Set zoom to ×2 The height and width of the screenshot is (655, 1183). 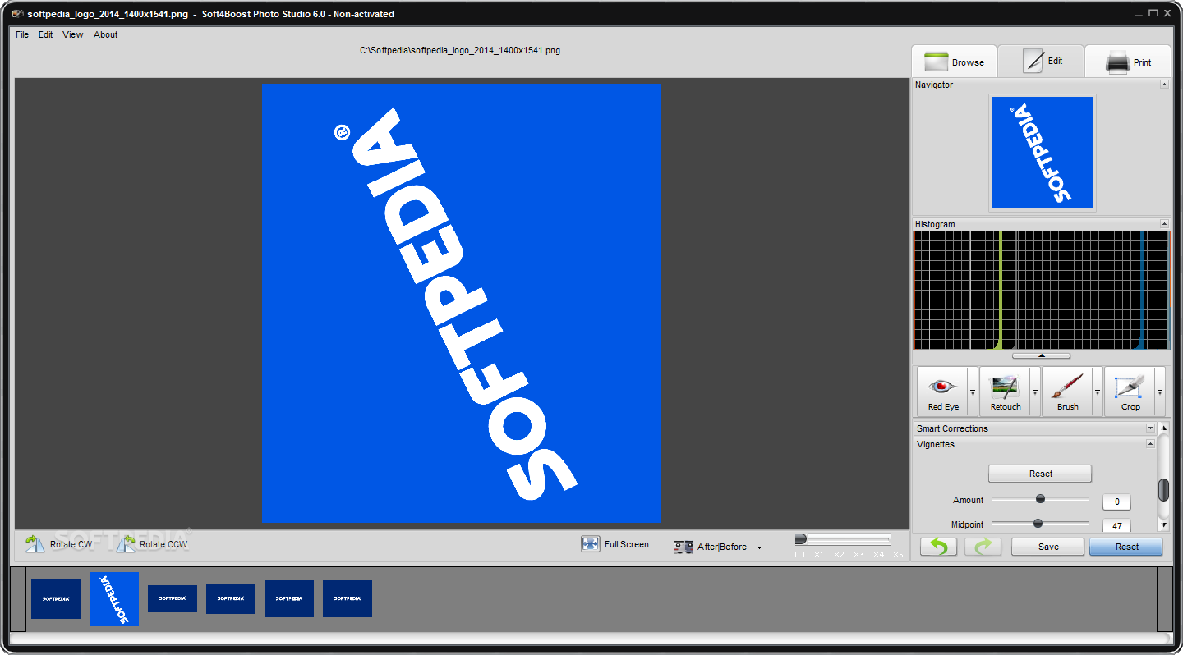[x=839, y=555]
